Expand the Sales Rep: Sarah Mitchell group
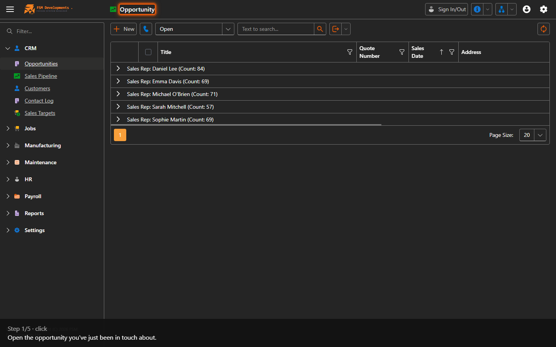The height and width of the screenshot is (347, 556). click(118, 107)
